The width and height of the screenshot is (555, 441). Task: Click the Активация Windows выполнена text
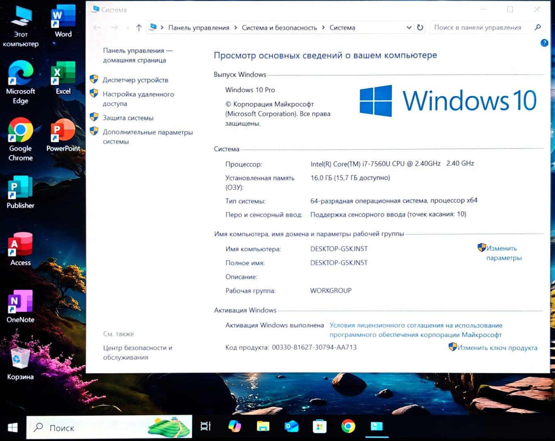(274, 325)
